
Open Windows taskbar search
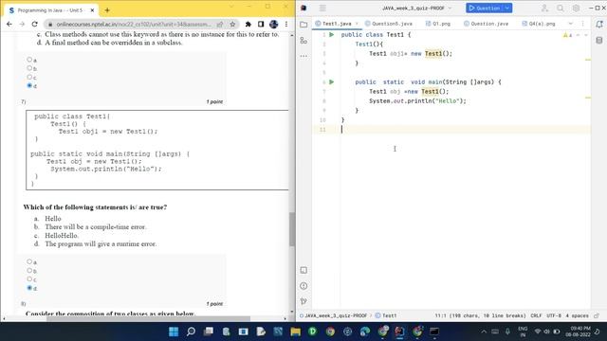point(191,332)
